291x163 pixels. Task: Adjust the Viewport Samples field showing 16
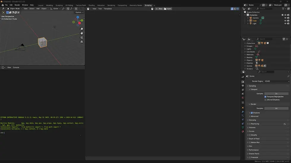276,94
